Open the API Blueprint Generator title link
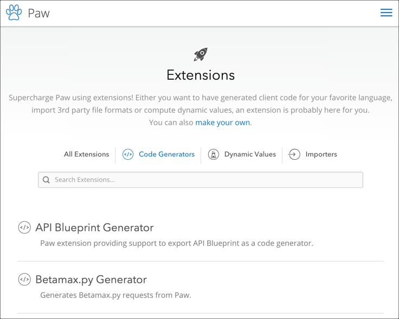This screenshot has width=399, height=319. pyautogui.click(x=94, y=228)
